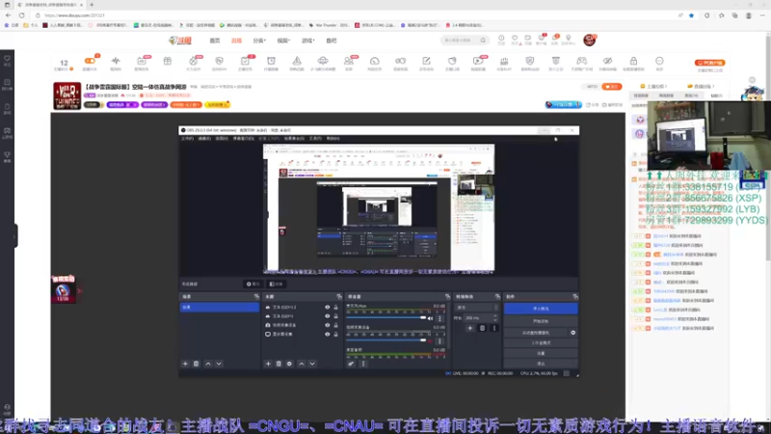Pop out the OBS Scenes dock via its header icon
The image size is (771, 434).
pos(256,297)
